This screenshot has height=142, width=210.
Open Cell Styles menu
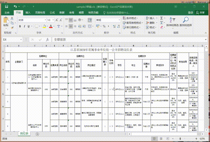click(x=132, y=27)
